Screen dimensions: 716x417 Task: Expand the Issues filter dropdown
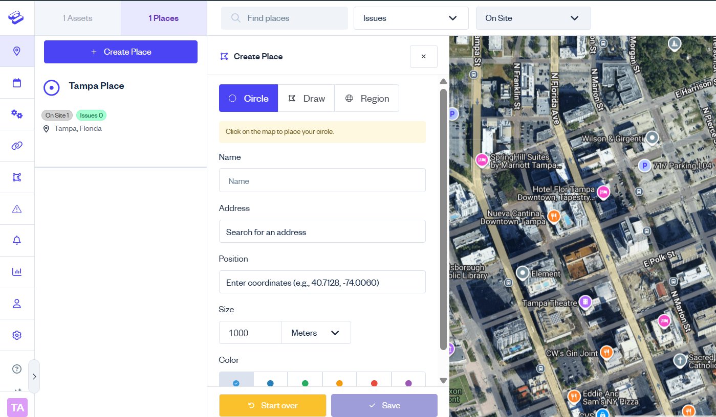(410, 18)
